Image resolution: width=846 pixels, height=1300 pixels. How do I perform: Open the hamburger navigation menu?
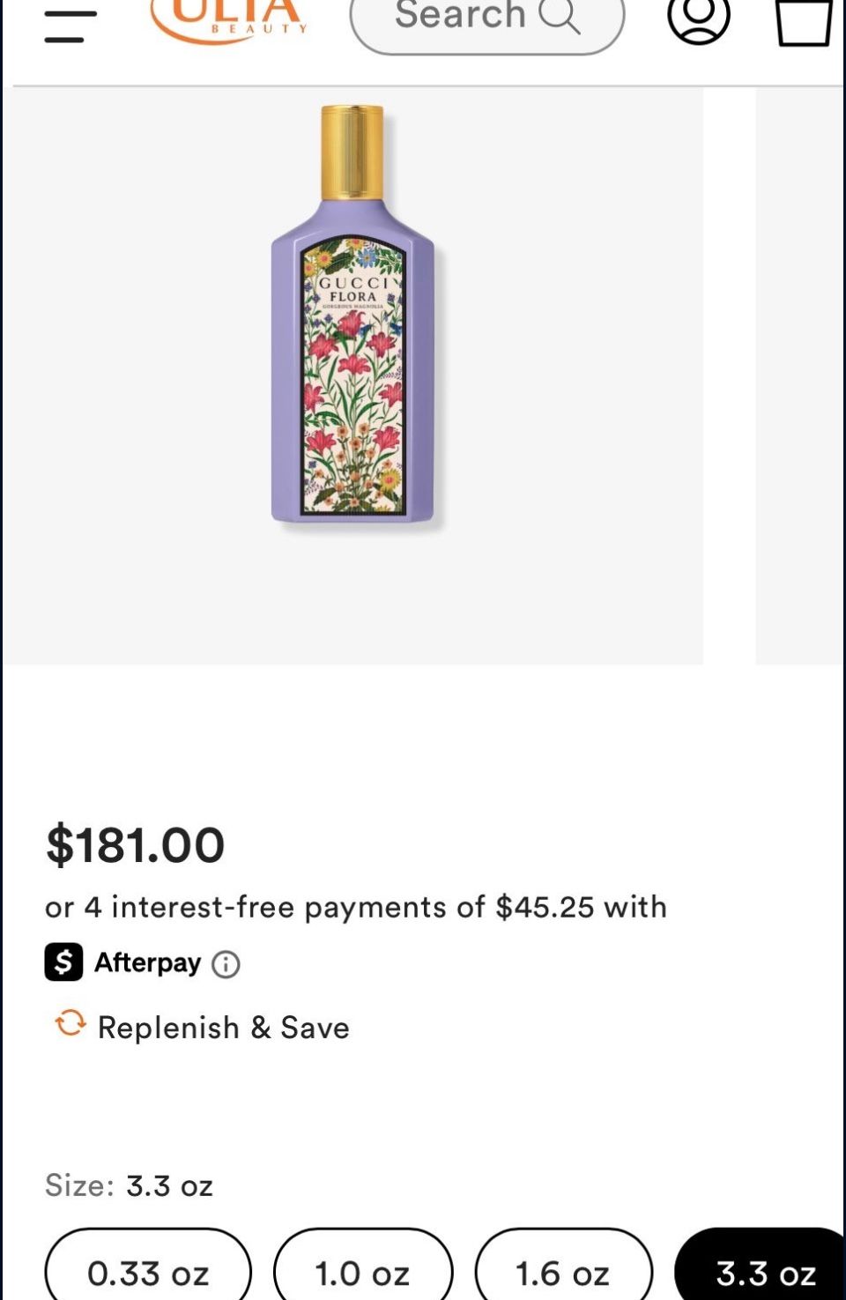pyautogui.click(x=70, y=26)
